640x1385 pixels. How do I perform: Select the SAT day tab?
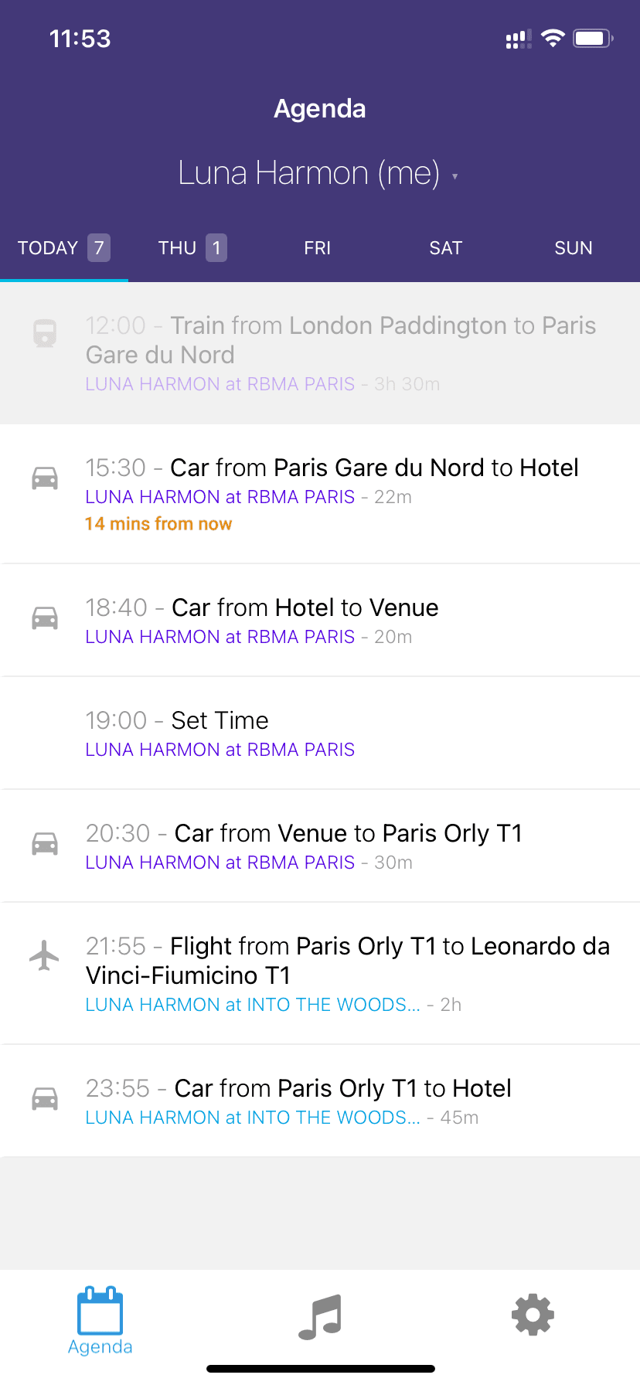(x=446, y=248)
